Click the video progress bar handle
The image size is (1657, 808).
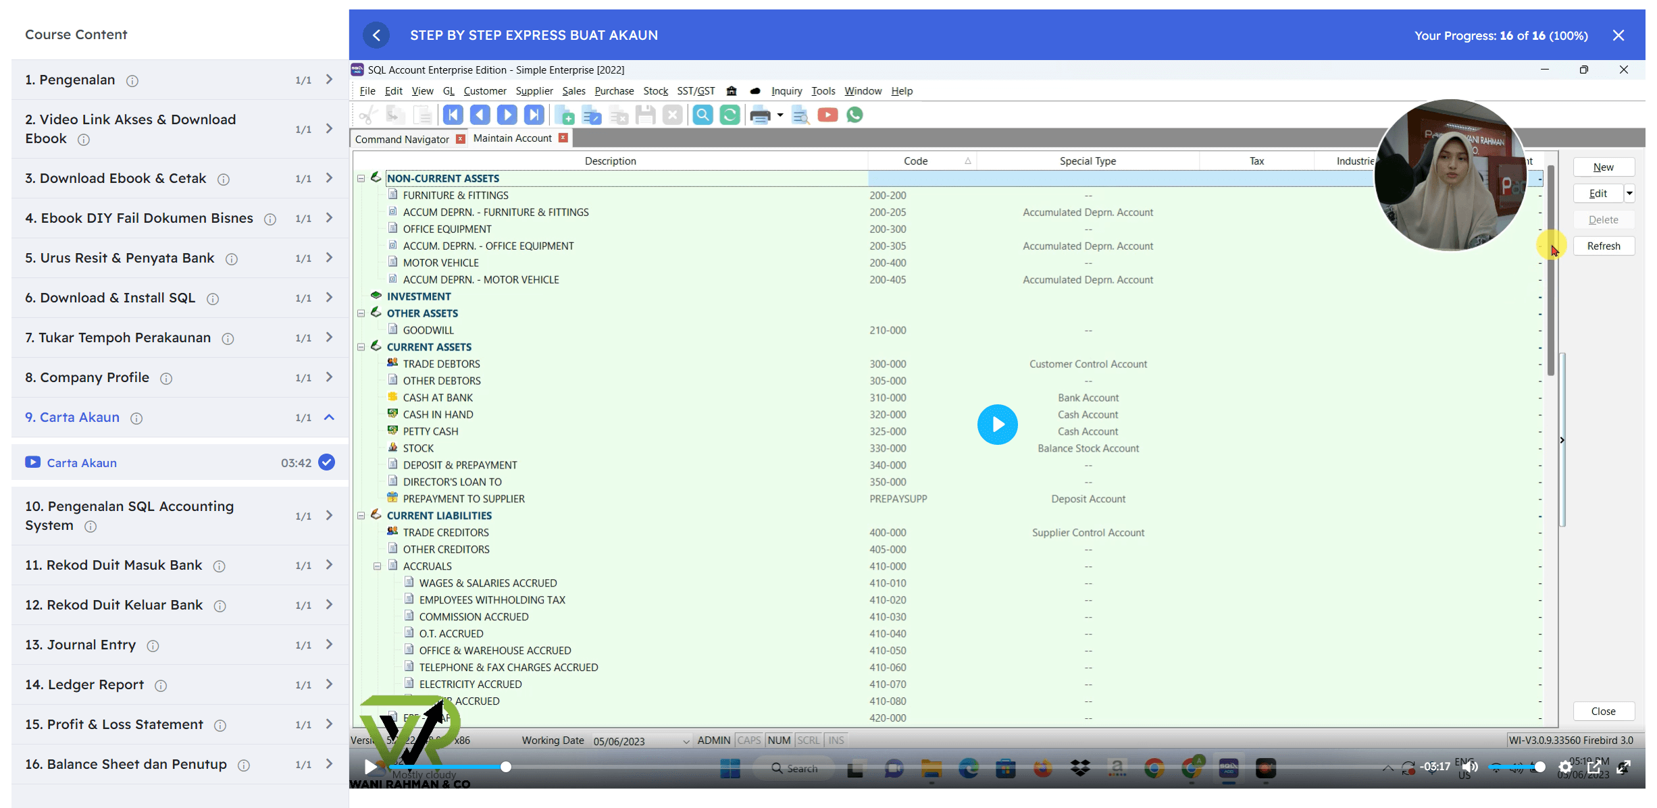[x=506, y=767]
